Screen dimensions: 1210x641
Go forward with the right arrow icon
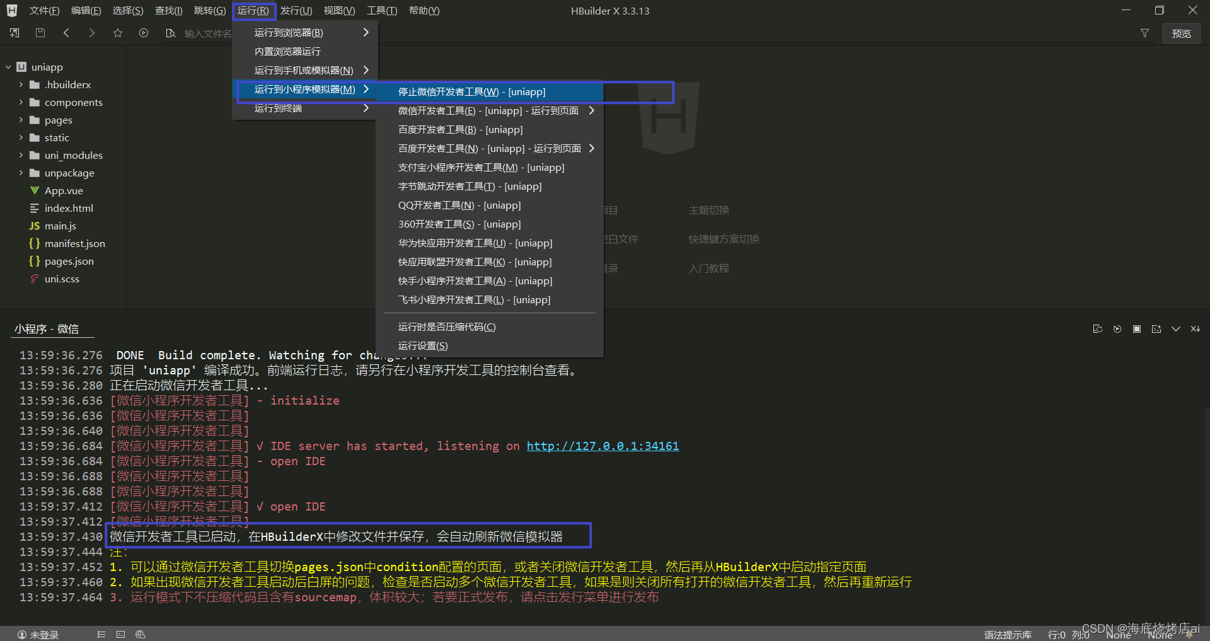coord(92,33)
